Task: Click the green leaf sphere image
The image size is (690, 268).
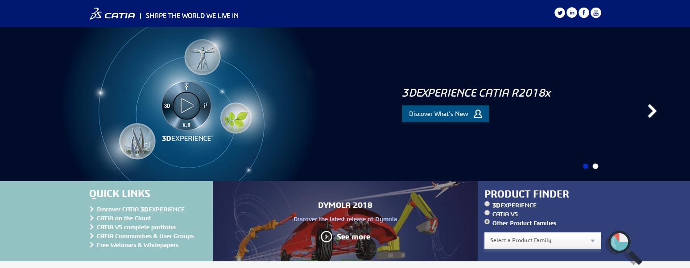Action: pyautogui.click(x=236, y=118)
